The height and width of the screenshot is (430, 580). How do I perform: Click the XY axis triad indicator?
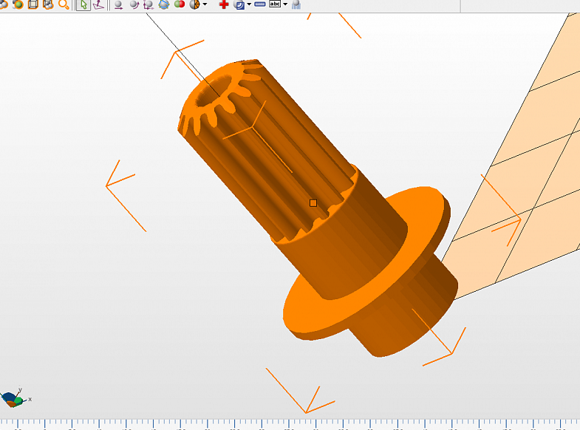[13, 400]
